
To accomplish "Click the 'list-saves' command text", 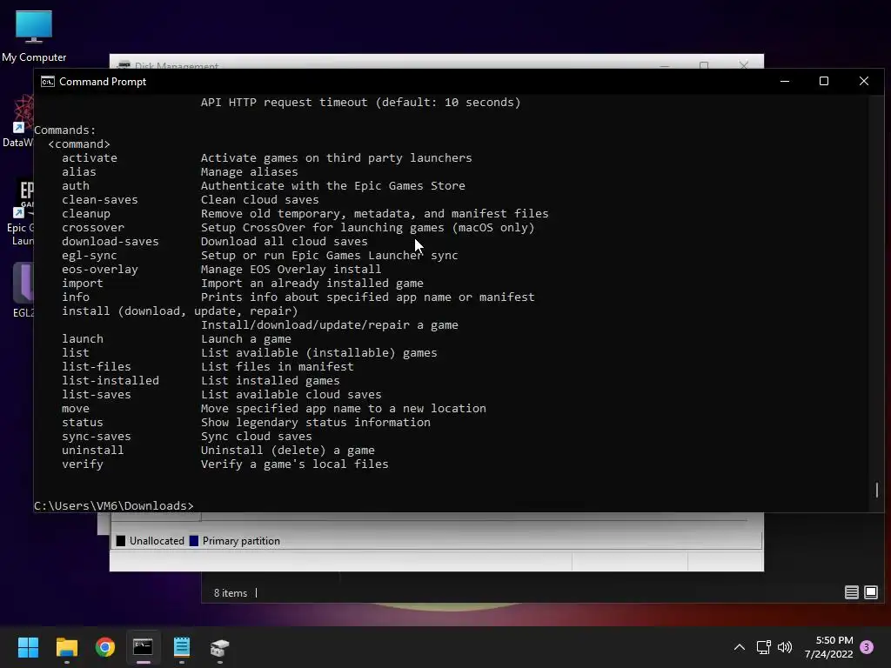I will (x=97, y=394).
